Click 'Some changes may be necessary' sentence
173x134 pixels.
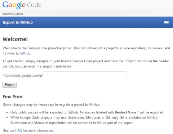(x=52, y=104)
